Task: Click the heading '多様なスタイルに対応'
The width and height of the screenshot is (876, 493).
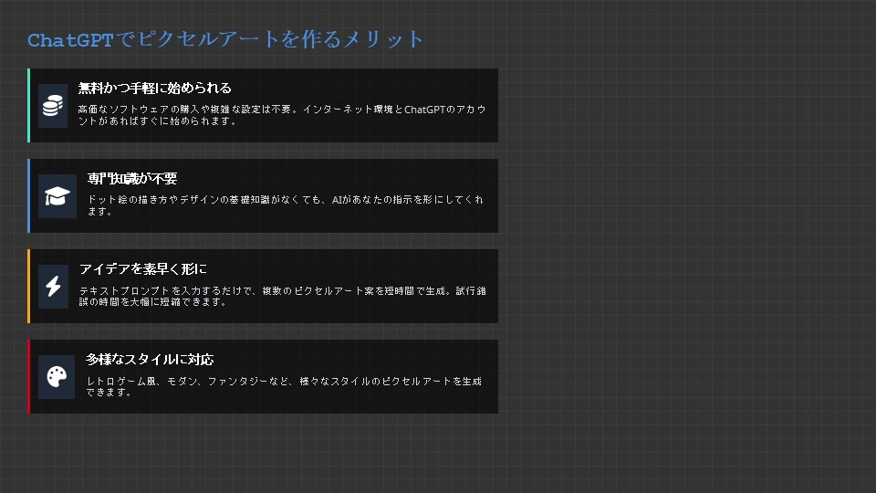Action: click(150, 360)
